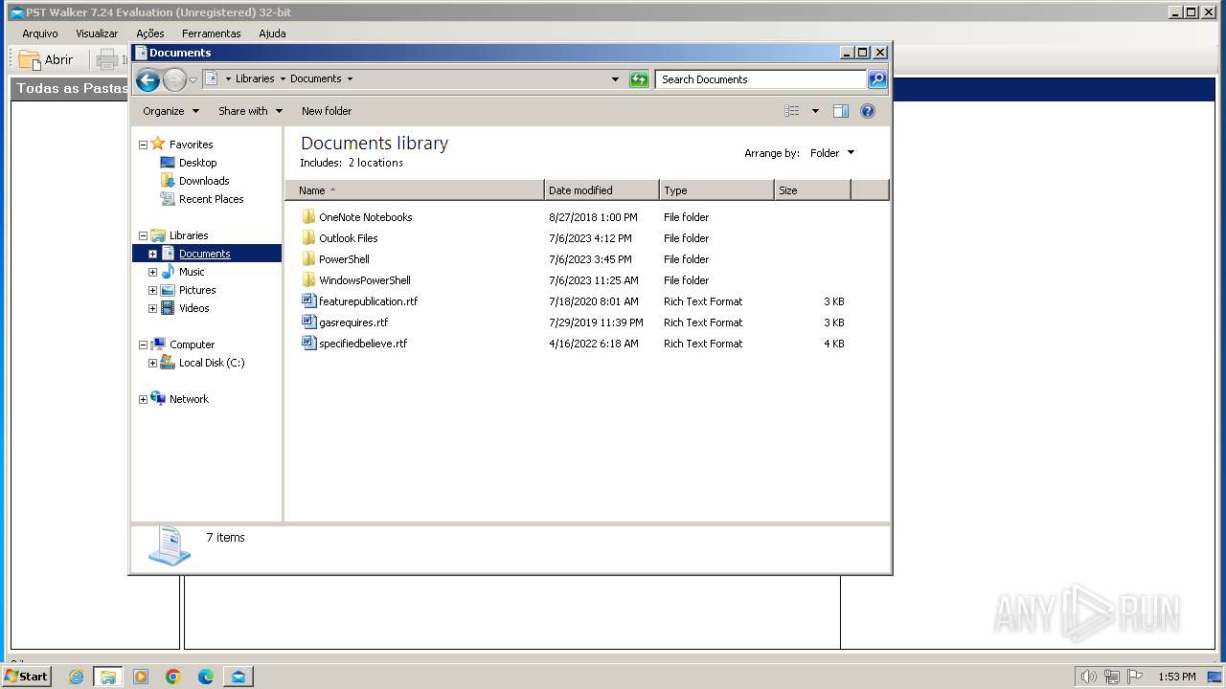
Task: Select the Network icon in navigation pane
Action: [x=158, y=399]
